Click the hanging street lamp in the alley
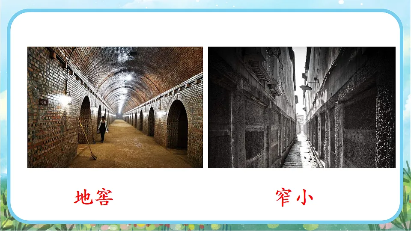The width and height of the screenshot is (411, 231). click(306, 87)
